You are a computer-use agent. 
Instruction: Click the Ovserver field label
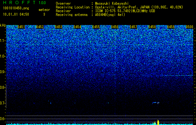point(63,4)
